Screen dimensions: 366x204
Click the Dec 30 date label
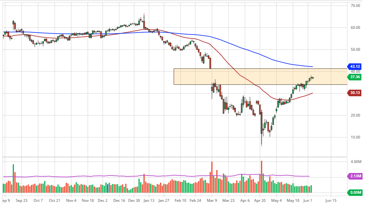click(134, 200)
